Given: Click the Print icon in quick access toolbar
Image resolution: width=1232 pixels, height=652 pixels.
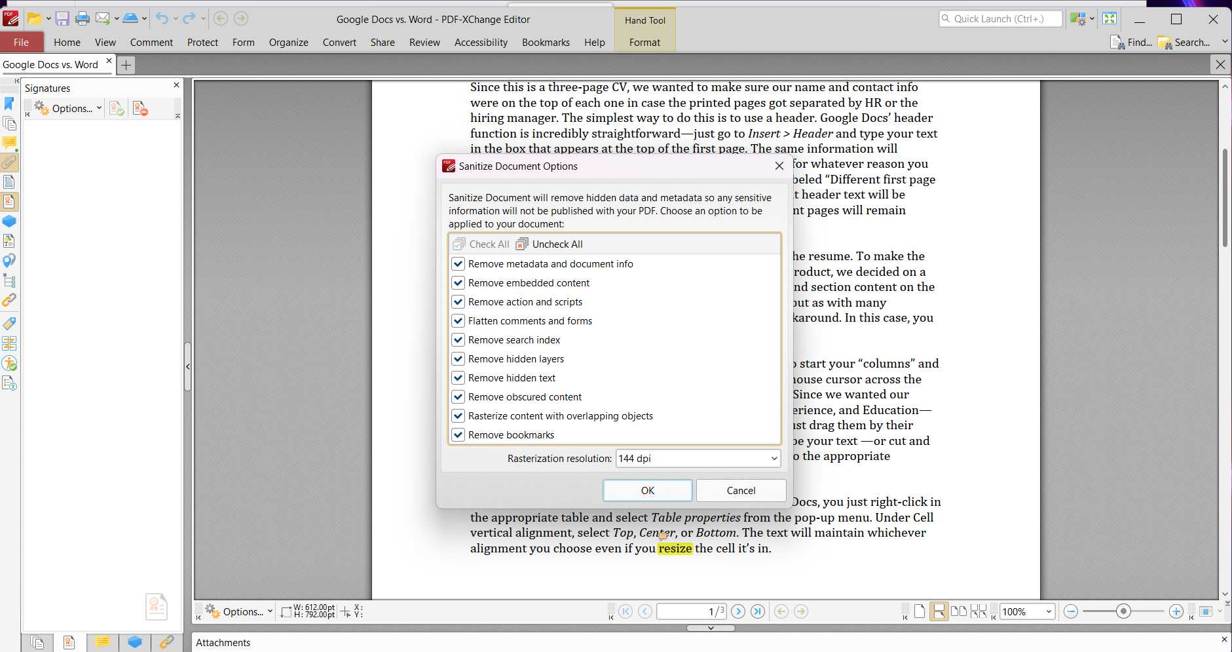Looking at the screenshot, I should pos(83,18).
